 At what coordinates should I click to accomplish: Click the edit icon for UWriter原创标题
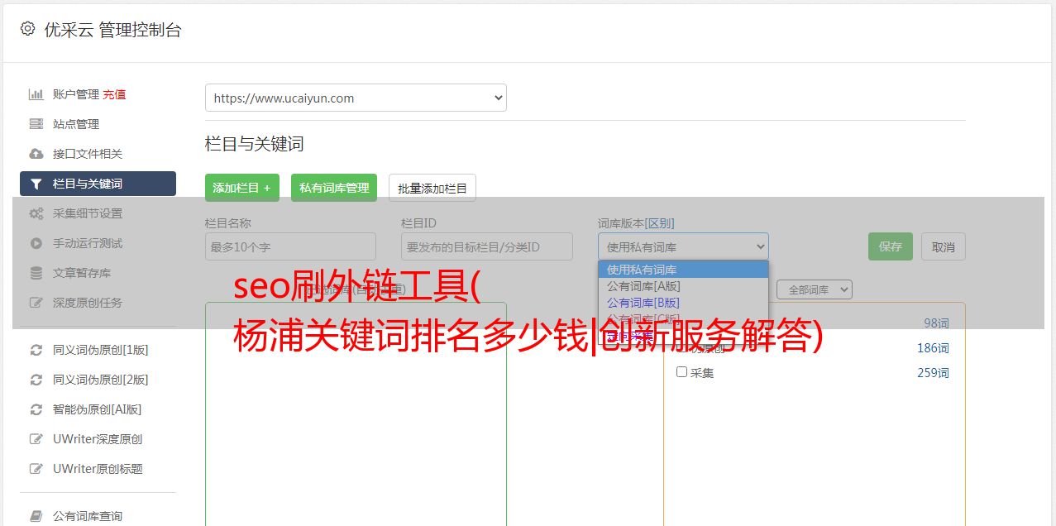[x=36, y=469]
